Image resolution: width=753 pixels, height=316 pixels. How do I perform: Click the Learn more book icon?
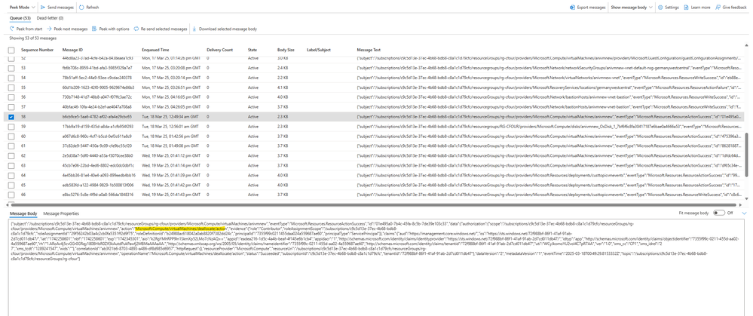tap(687, 8)
